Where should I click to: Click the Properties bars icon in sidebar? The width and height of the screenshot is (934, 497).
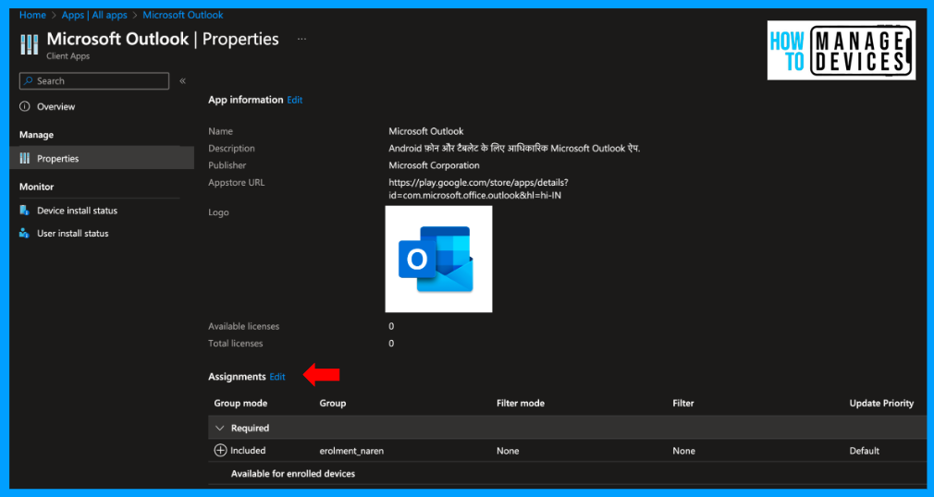pyautogui.click(x=24, y=158)
